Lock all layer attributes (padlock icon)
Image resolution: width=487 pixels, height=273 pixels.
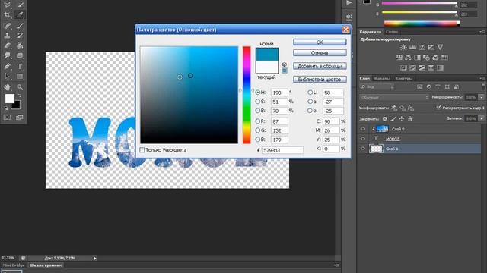pos(410,118)
